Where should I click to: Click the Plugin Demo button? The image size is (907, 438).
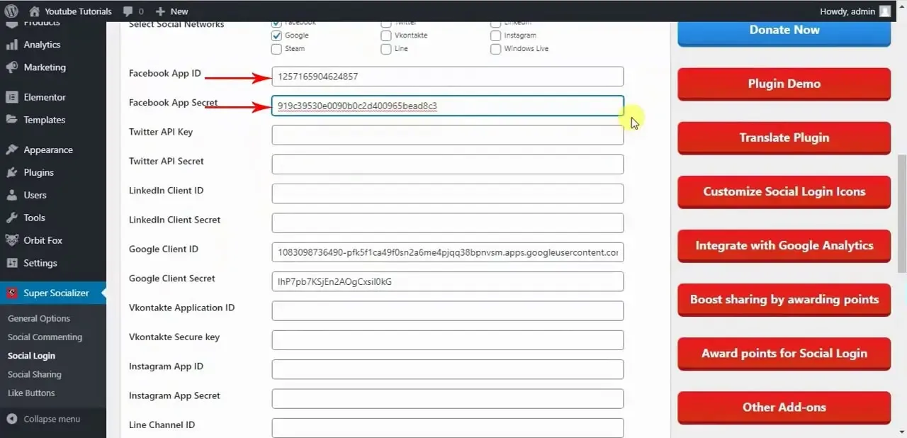pyautogui.click(x=784, y=84)
